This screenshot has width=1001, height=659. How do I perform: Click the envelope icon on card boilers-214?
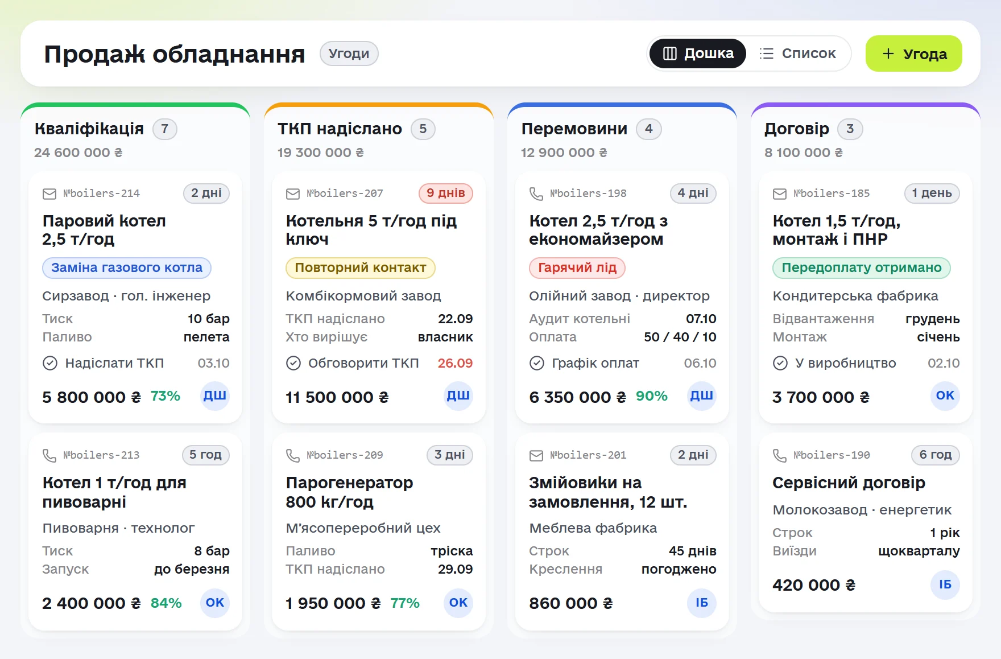coord(49,194)
